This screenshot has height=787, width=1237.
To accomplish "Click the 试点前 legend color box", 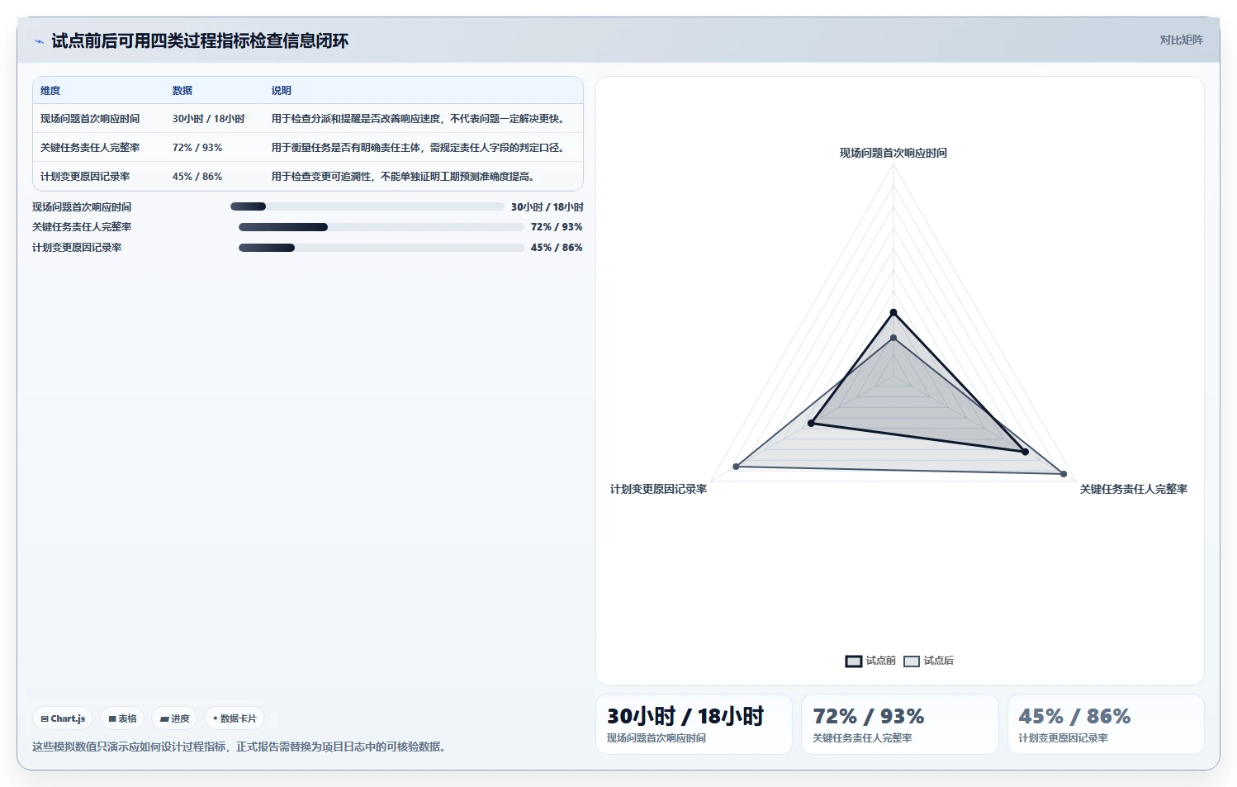I will tap(854, 661).
